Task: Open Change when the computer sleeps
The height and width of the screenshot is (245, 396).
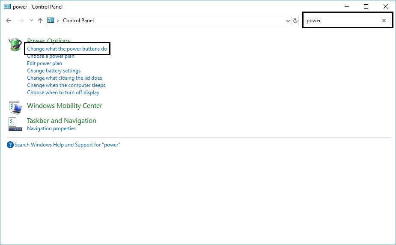Action: 66,85
